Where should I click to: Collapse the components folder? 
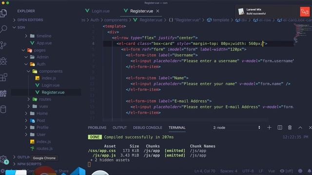click(x=51, y=71)
